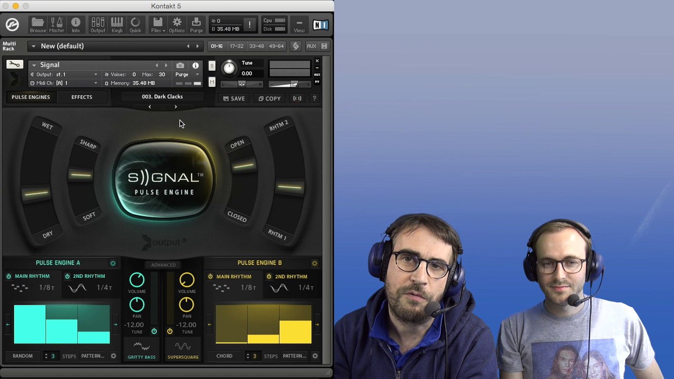Minimize the multi rack view icon
Viewport: 674px width, 379px height.
point(324,46)
